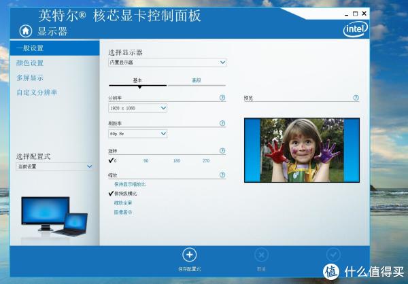Screen dimensions: 408x284
Task: Choose 保持显示缩放比 scaling option
Action: tap(130, 184)
